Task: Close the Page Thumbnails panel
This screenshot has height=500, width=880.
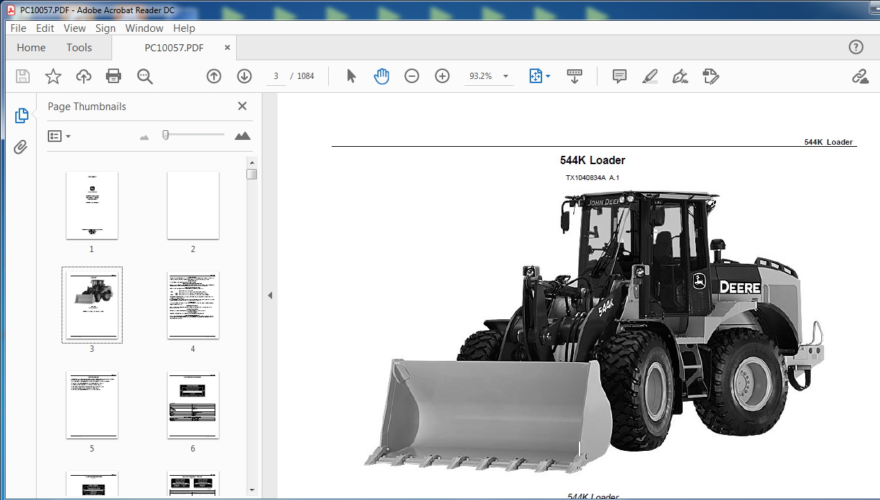Action: 242,106
